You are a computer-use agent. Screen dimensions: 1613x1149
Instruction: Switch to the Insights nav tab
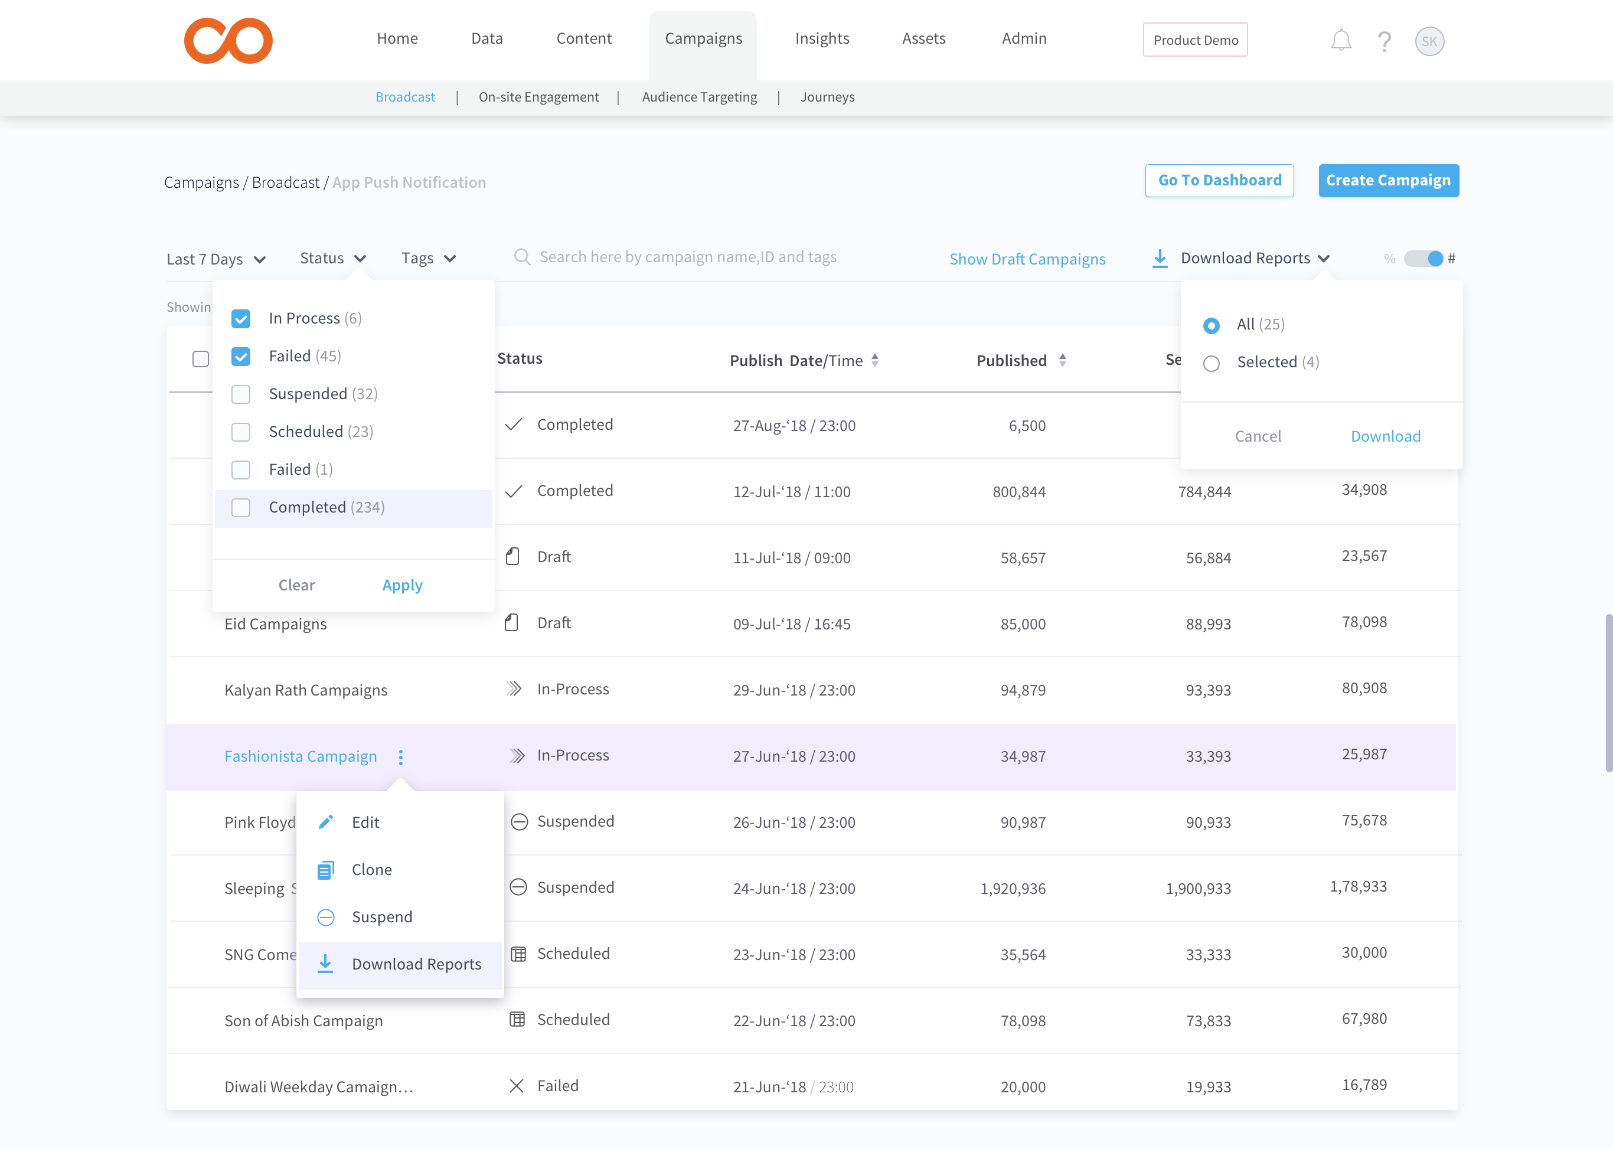click(x=822, y=38)
